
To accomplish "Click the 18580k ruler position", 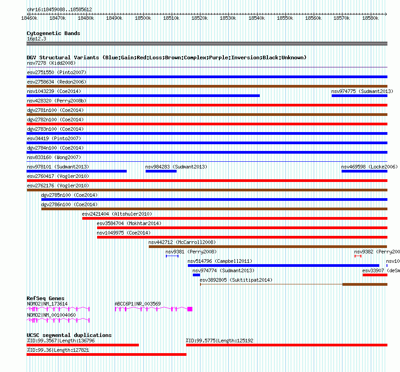I will [x=370, y=18].
